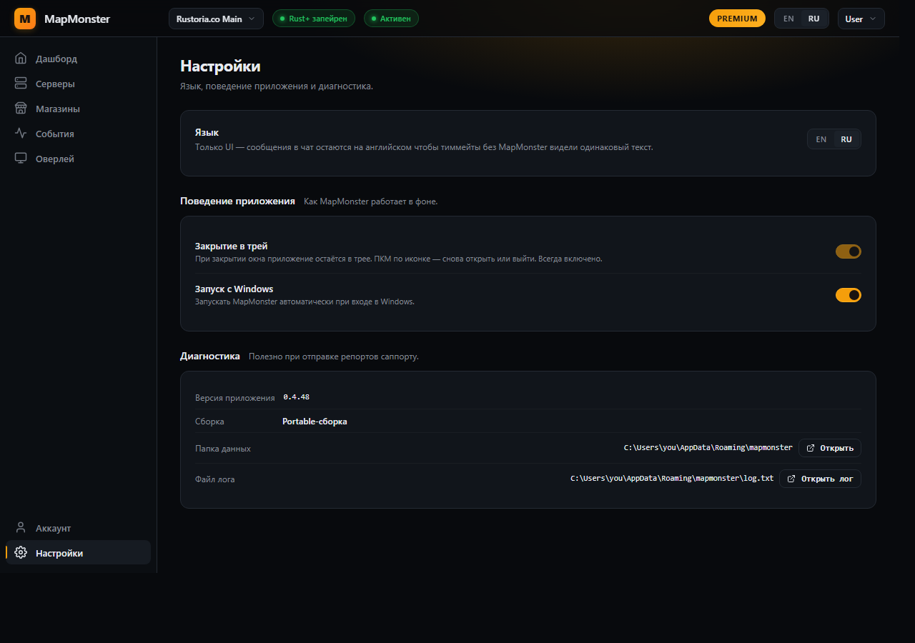915x643 pixels.
Task: Click the Язык card title
Action: coord(207,133)
